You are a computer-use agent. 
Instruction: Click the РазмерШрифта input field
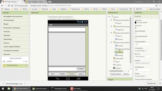143,44
